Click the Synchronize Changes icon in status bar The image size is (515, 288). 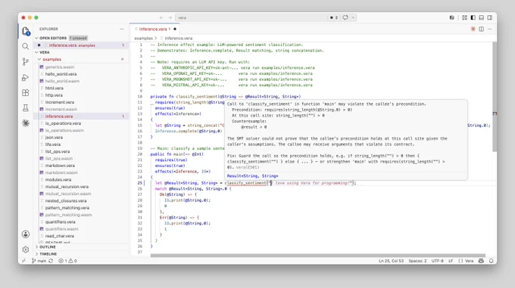tap(51, 261)
